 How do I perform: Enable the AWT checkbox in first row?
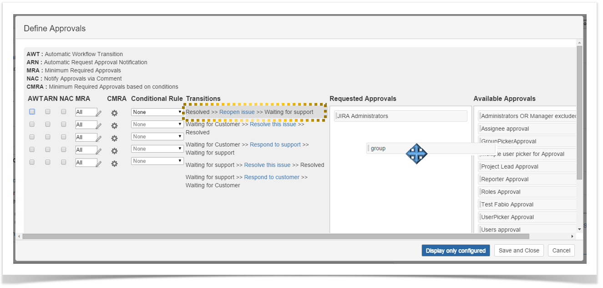pos(32,112)
